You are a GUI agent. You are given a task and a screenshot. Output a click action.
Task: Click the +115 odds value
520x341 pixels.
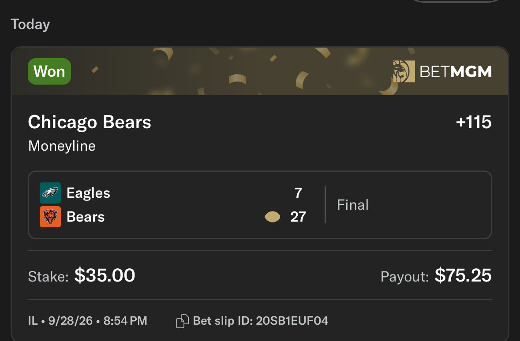point(474,122)
